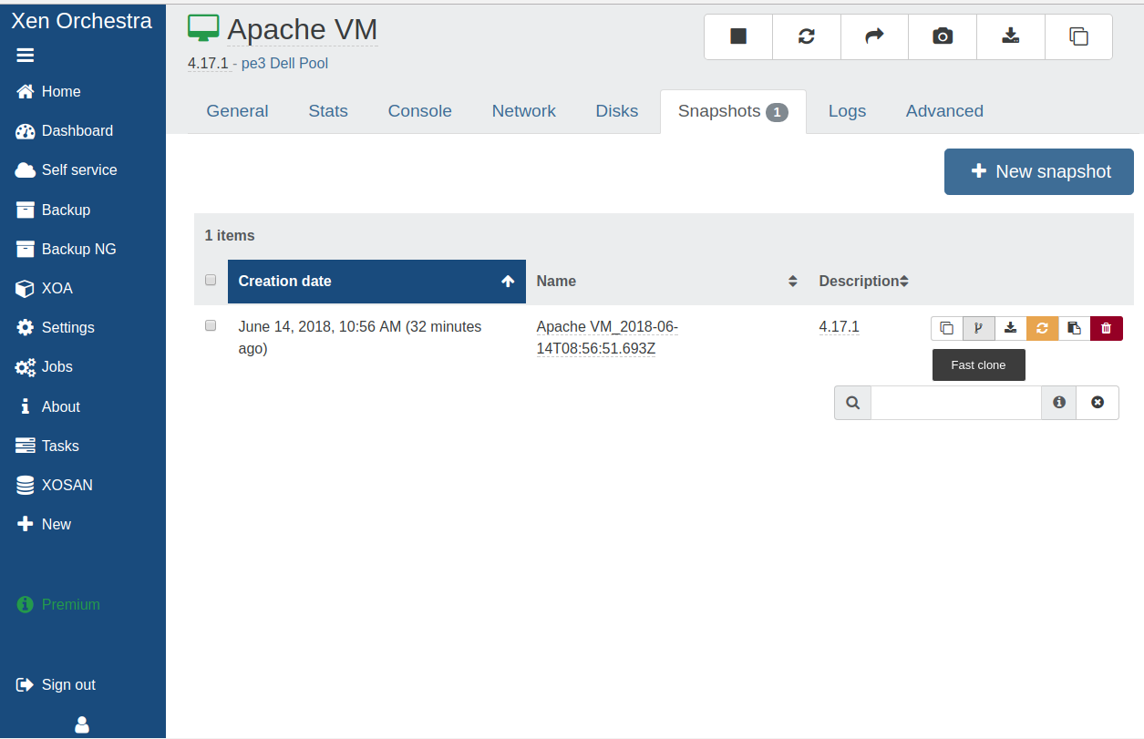Copy the snapshot with the row's copy icon

point(947,328)
